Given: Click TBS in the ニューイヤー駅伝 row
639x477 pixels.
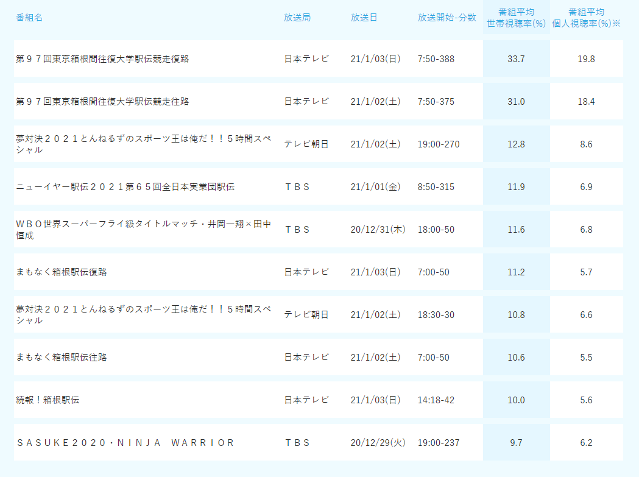Looking at the screenshot, I should pyautogui.click(x=297, y=187).
